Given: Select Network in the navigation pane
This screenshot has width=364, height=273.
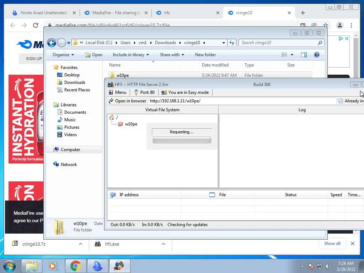Looking at the screenshot, I should point(65,165).
